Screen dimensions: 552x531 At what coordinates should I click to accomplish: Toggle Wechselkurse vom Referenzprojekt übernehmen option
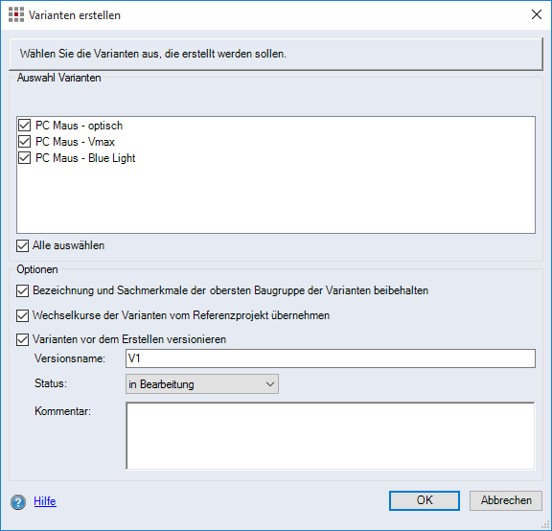pos(23,315)
